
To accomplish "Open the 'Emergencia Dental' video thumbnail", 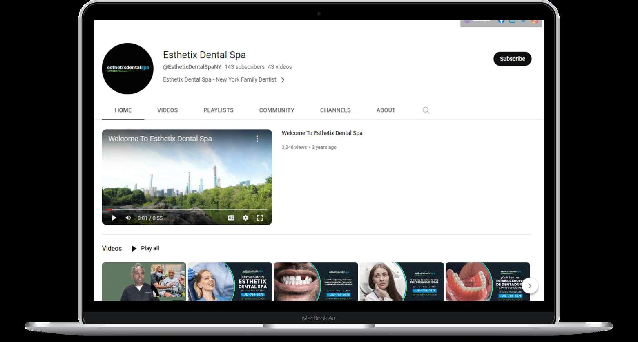I will 402,282.
